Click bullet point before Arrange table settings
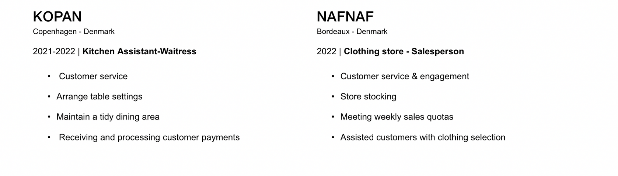618x176 pixels. 49,97
